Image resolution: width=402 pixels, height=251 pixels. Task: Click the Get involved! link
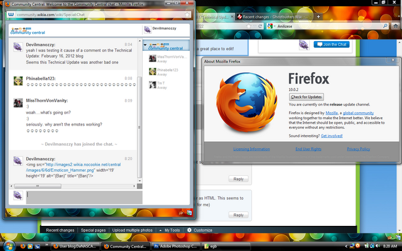332,136
